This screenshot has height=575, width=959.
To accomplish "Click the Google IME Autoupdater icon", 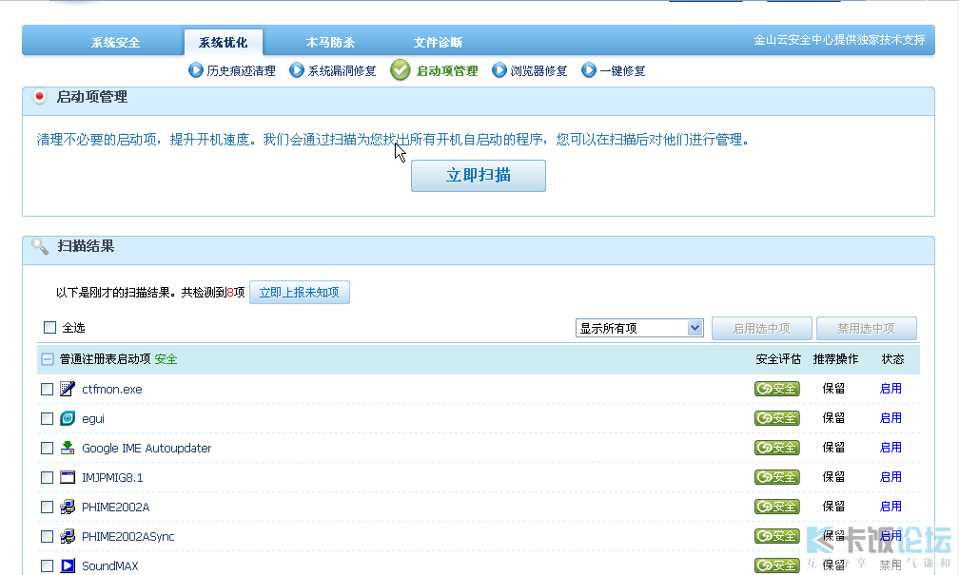I will tap(68, 448).
